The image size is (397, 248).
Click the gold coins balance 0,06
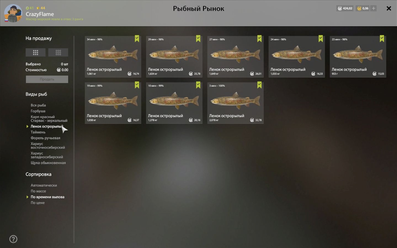click(363, 8)
